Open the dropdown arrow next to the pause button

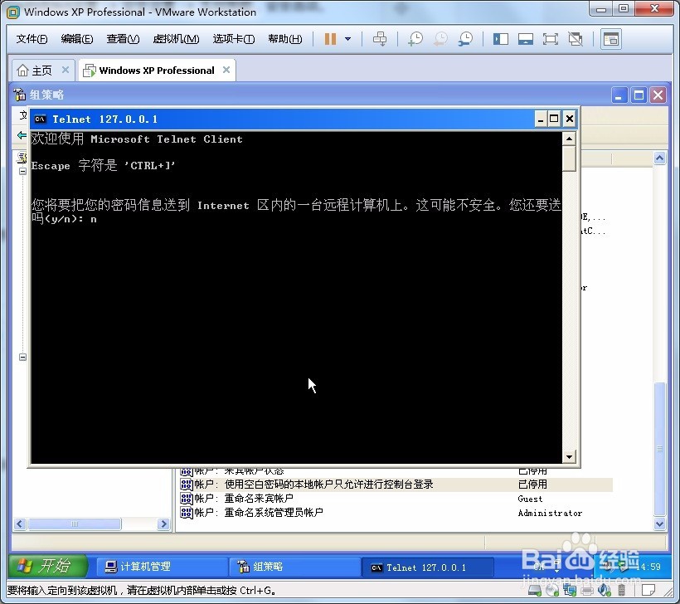347,38
